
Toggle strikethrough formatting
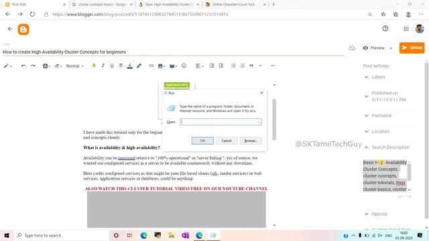[121, 66]
